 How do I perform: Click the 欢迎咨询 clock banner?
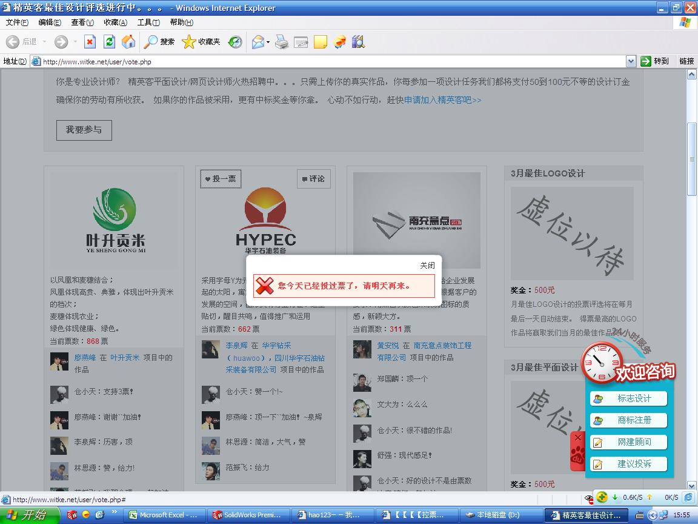click(x=628, y=363)
